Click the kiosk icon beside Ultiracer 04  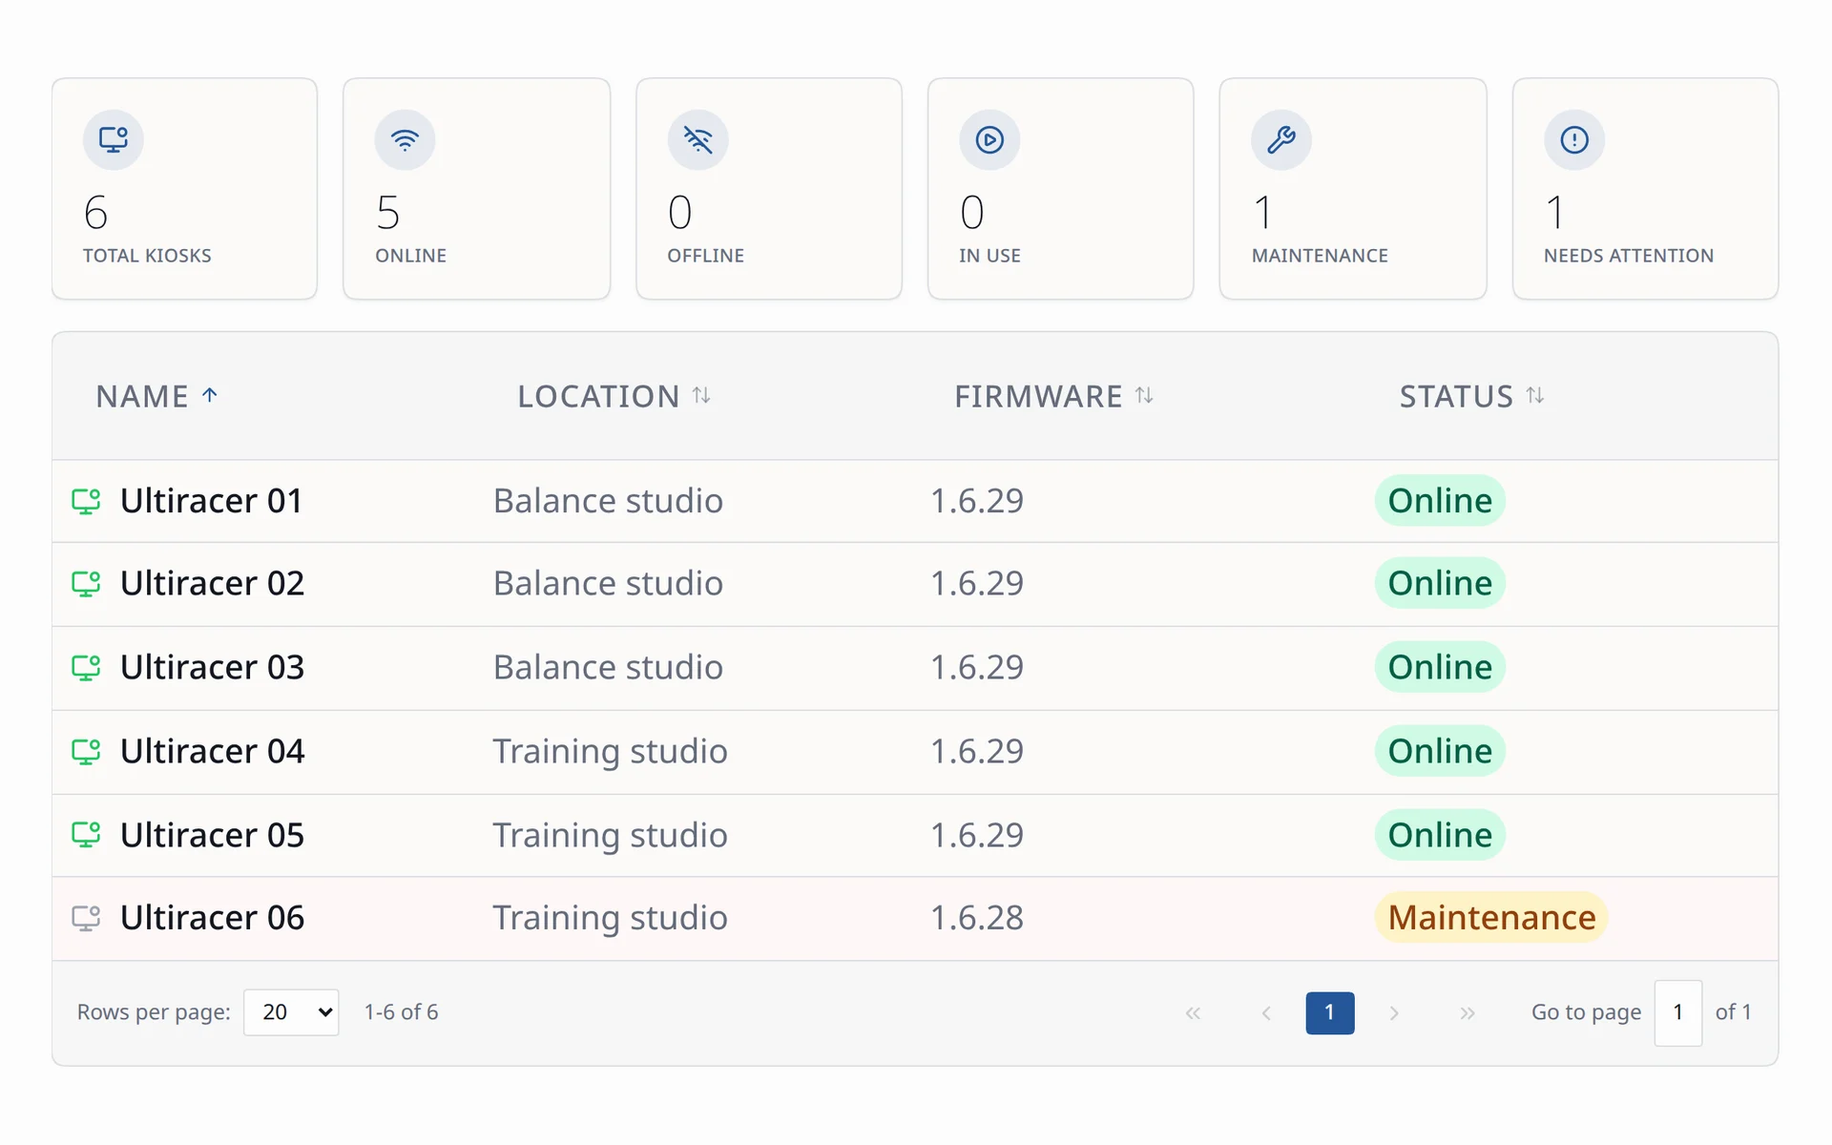[86, 751]
